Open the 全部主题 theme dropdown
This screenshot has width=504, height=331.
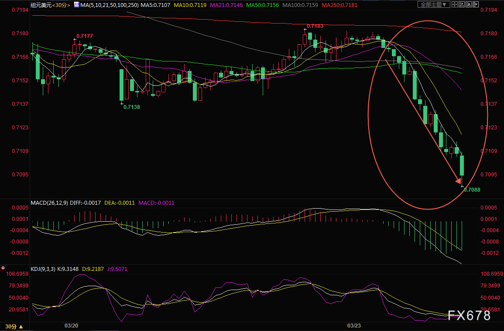(434, 4)
